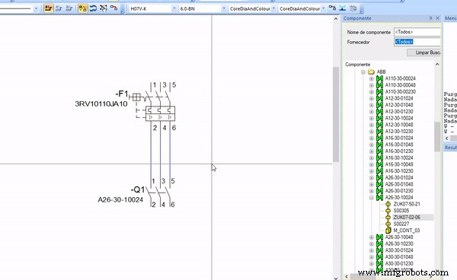Click the A12-30-01024 component icon
The image size is (457, 280).
coord(379,98)
